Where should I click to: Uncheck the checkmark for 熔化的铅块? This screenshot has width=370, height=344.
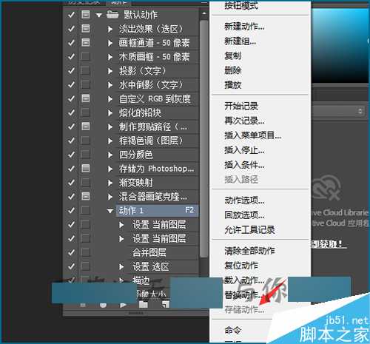coord(71,112)
